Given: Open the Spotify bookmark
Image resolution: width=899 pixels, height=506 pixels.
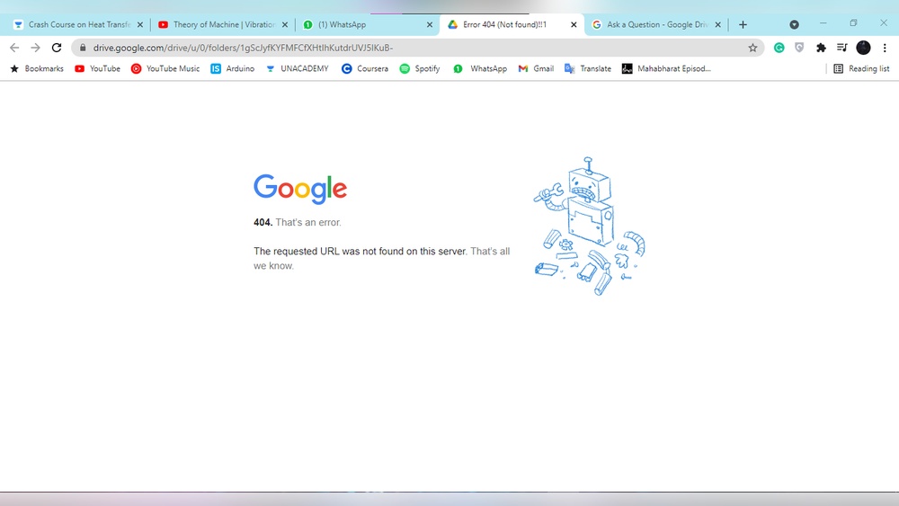Looking at the screenshot, I should [420, 69].
